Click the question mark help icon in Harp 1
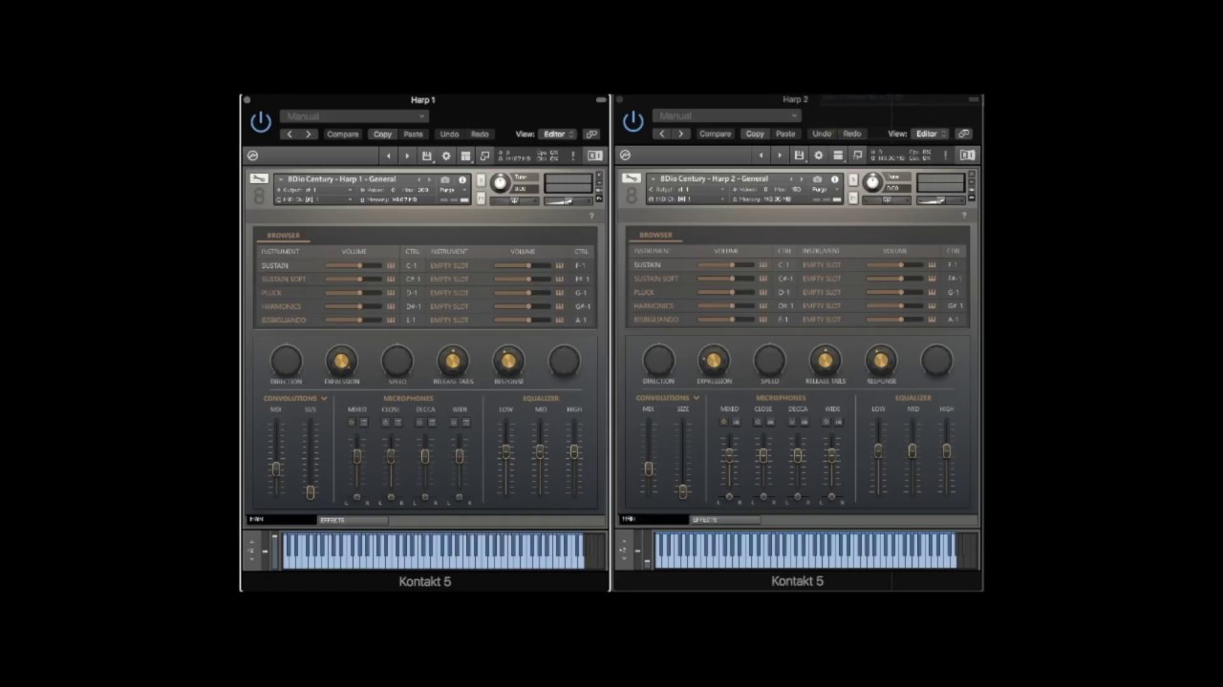This screenshot has height=687, width=1223. (591, 216)
